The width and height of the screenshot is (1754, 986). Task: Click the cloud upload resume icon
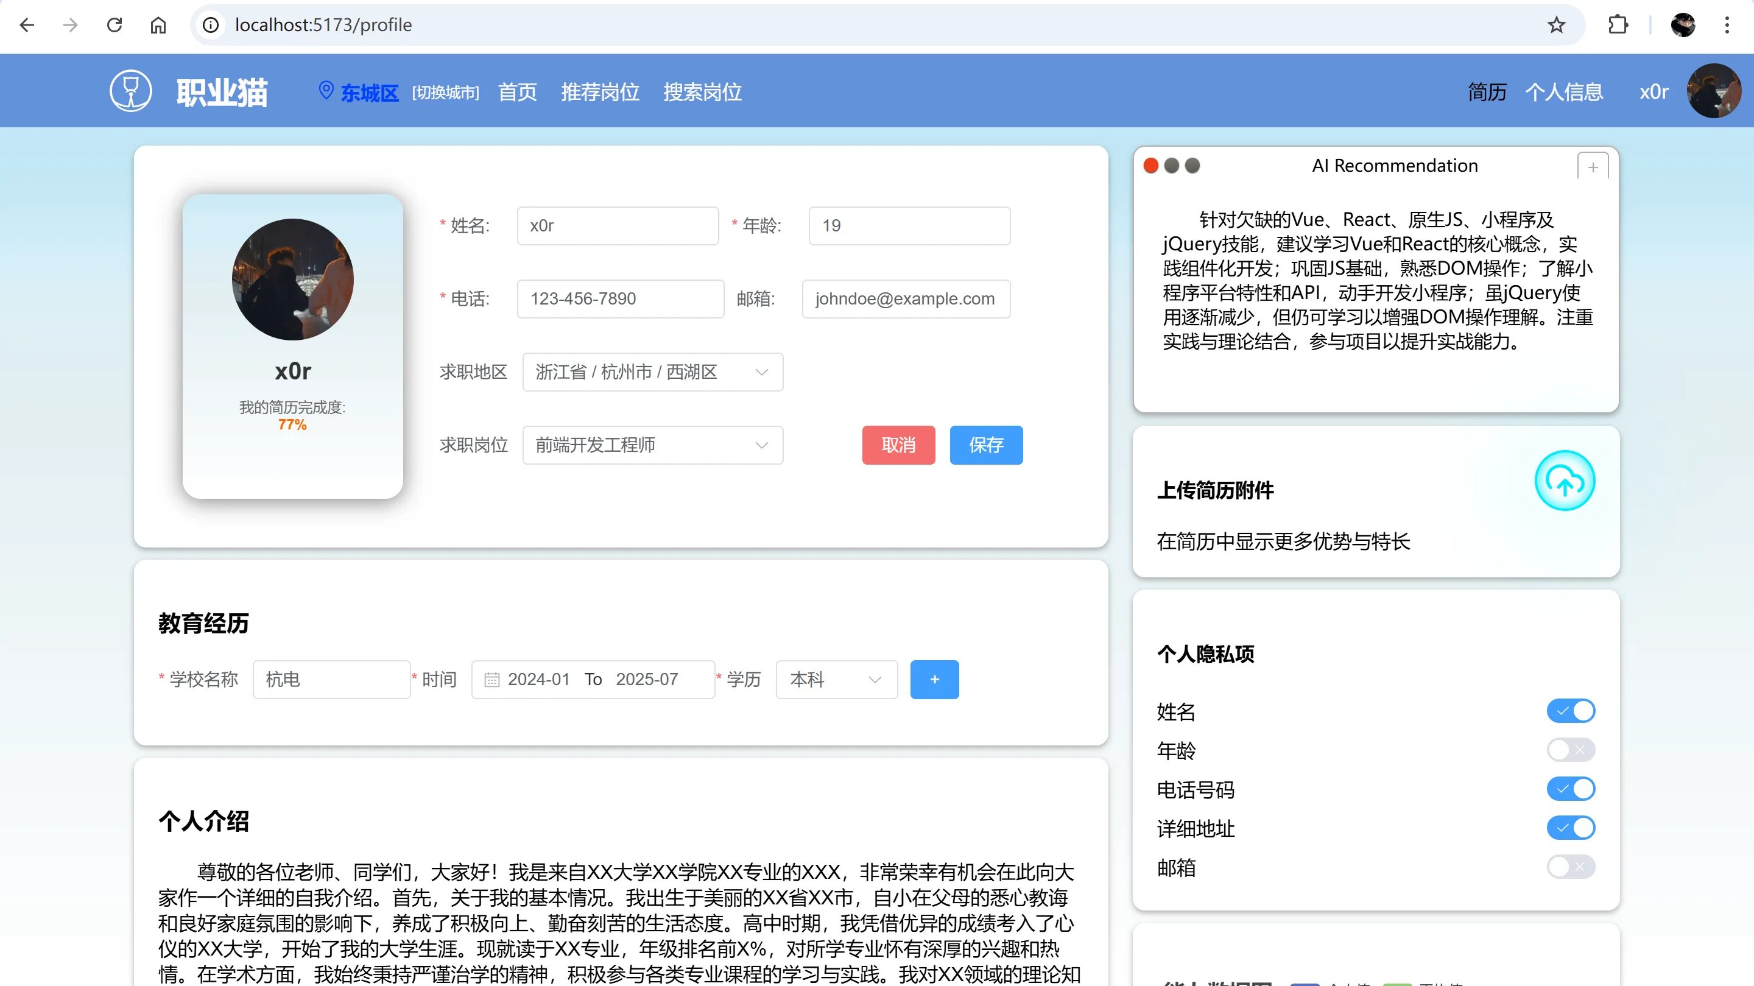[x=1564, y=481]
